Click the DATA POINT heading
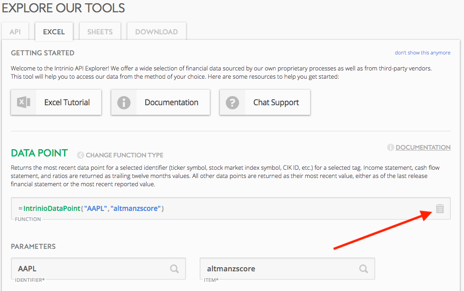 point(39,153)
